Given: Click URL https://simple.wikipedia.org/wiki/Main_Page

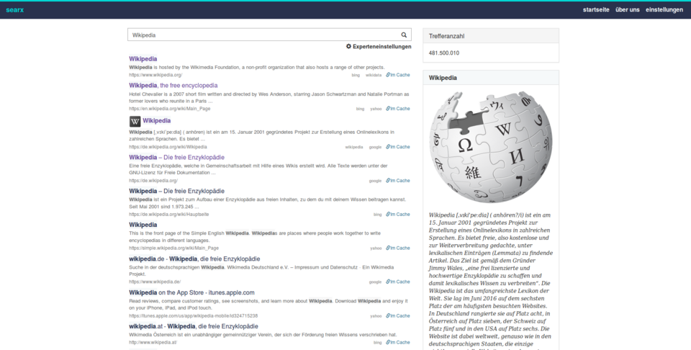Looking at the screenshot, I should tap(173, 248).
